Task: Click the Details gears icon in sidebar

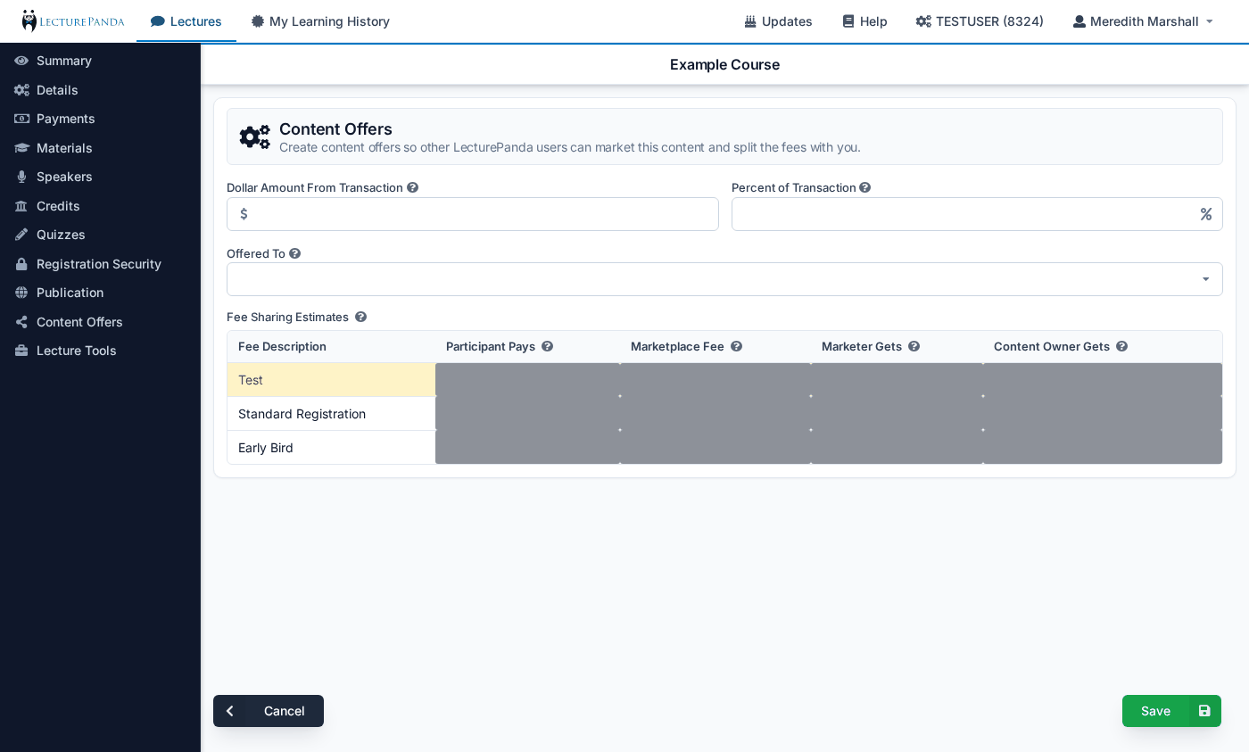Action: [21, 90]
